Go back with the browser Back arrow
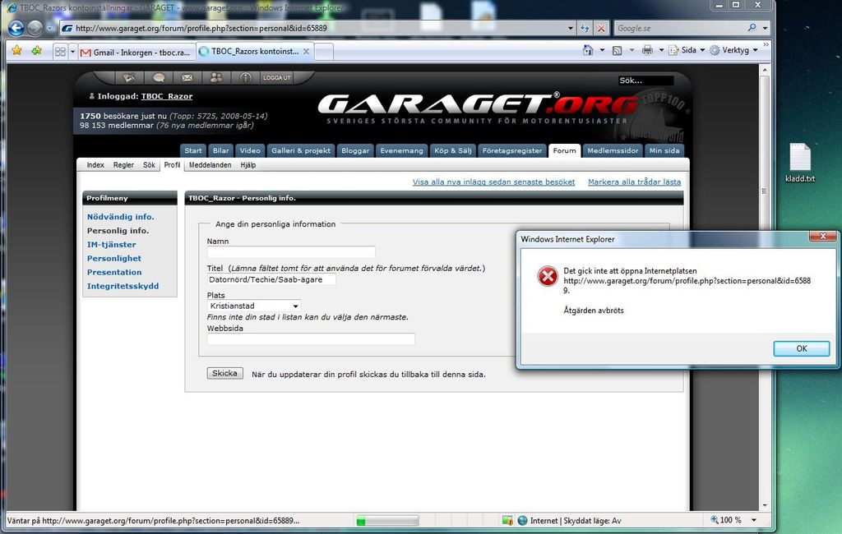842x534 pixels. click(x=16, y=28)
